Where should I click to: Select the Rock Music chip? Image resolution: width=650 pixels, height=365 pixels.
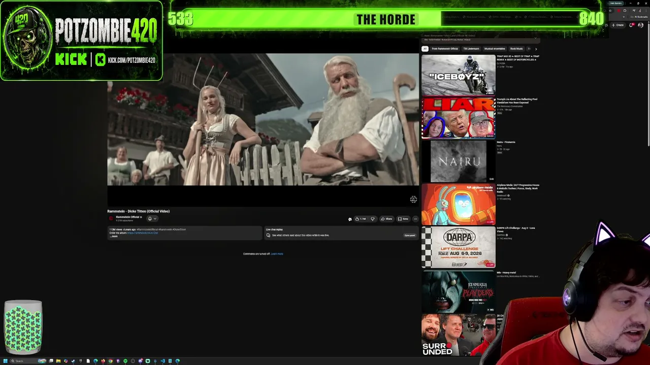pyautogui.click(x=516, y=49)
